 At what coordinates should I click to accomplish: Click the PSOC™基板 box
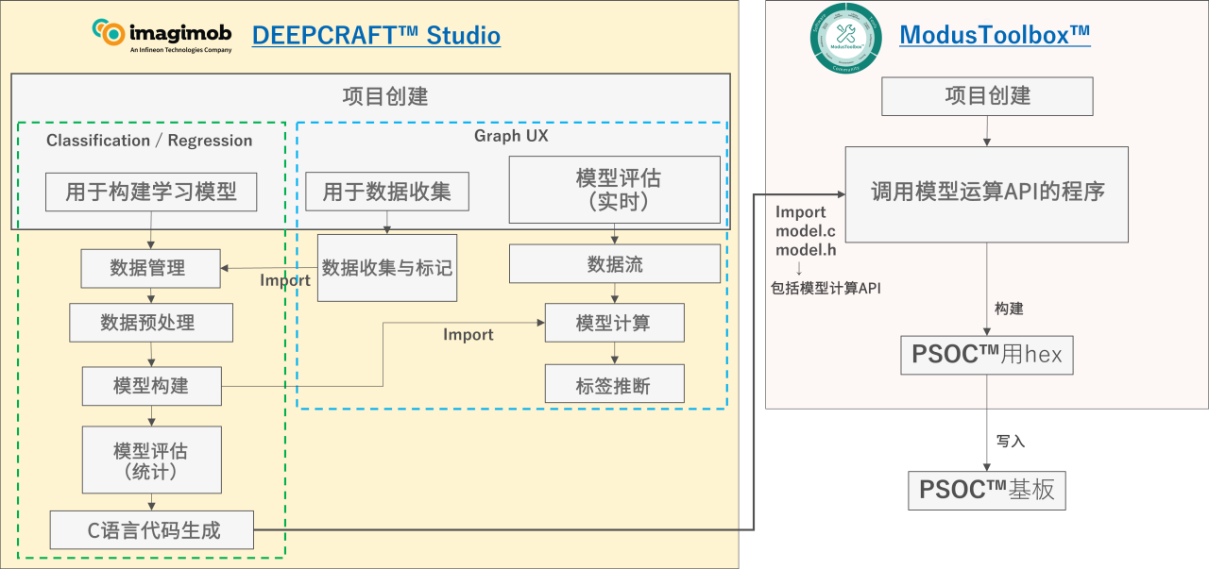pyautogui.click(x=987, y=491)
